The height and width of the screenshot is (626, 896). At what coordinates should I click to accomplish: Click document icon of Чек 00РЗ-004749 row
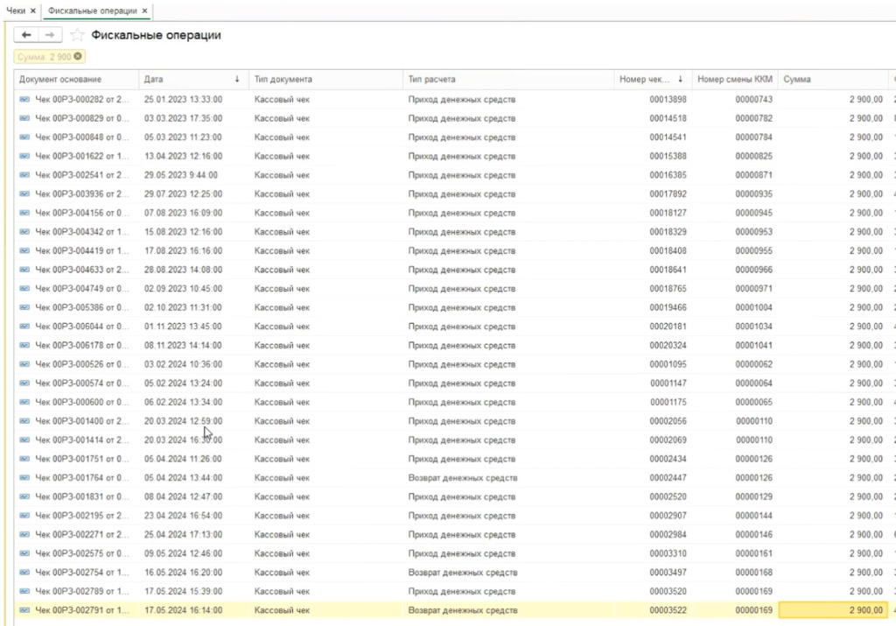click(24, 289)
